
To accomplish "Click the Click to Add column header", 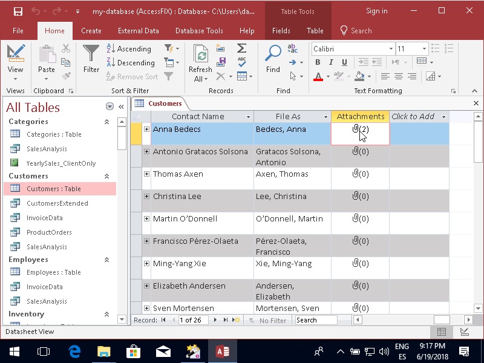I will click(413, 117).
